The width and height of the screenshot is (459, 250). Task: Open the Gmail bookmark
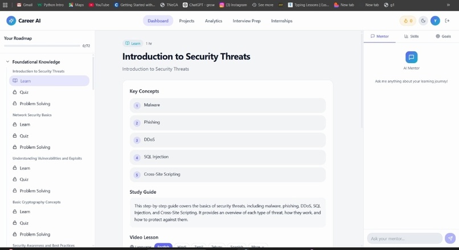click(24, 5)
